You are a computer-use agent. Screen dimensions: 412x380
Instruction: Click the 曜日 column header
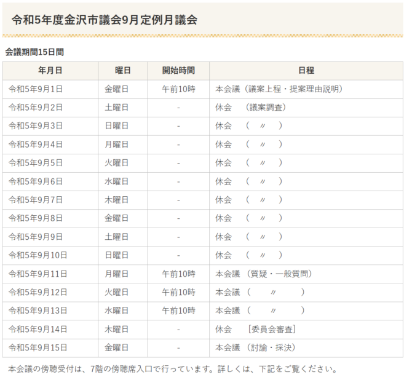(123, 71)
